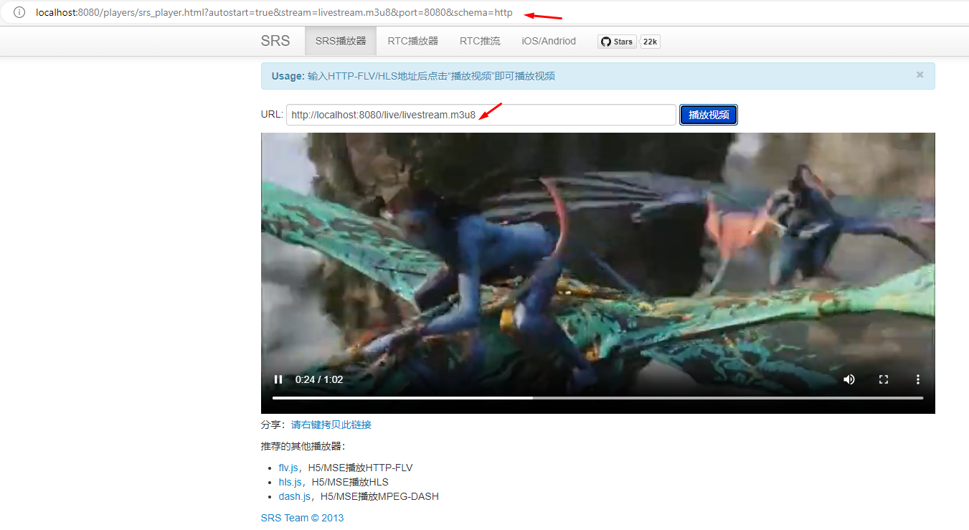
Task: Pause the video with the pause icon
Action: (278, 379)
